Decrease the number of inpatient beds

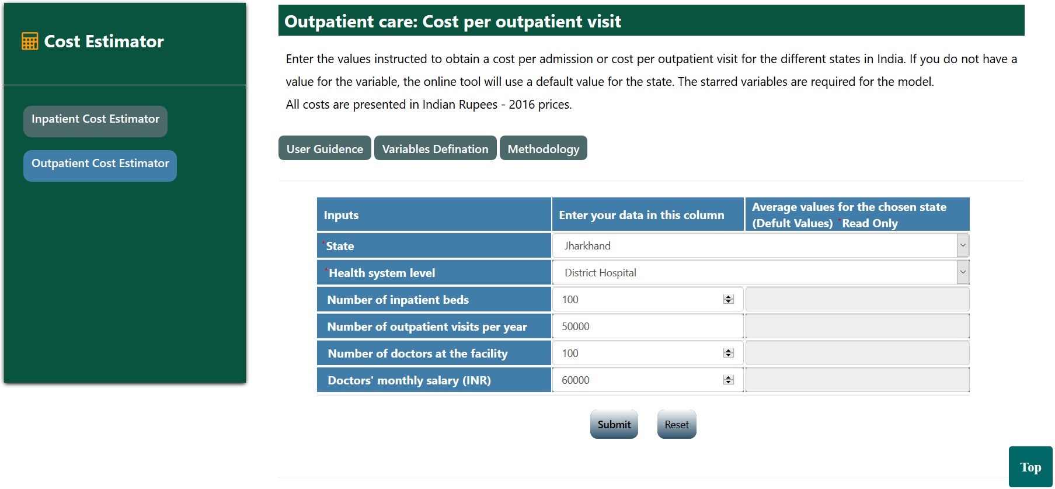pos(728,302)
